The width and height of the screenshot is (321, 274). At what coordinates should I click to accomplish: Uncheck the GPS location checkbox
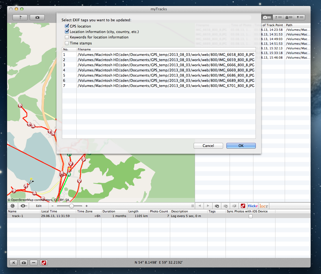click(x=67, y=26)
